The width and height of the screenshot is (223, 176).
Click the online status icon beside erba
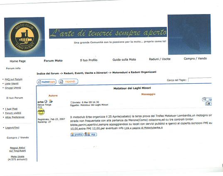click(x=46, y=101)
